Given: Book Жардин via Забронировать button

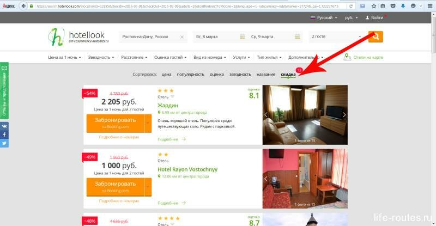Looking at the screenshot, I should [x=114, y=123].
